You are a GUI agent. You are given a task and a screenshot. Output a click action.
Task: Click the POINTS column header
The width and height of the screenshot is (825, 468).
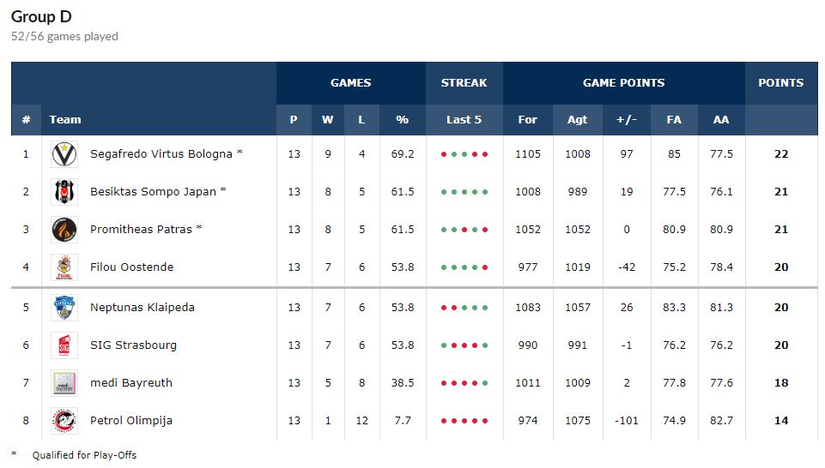pyautogui.click(x=780, y=83)
